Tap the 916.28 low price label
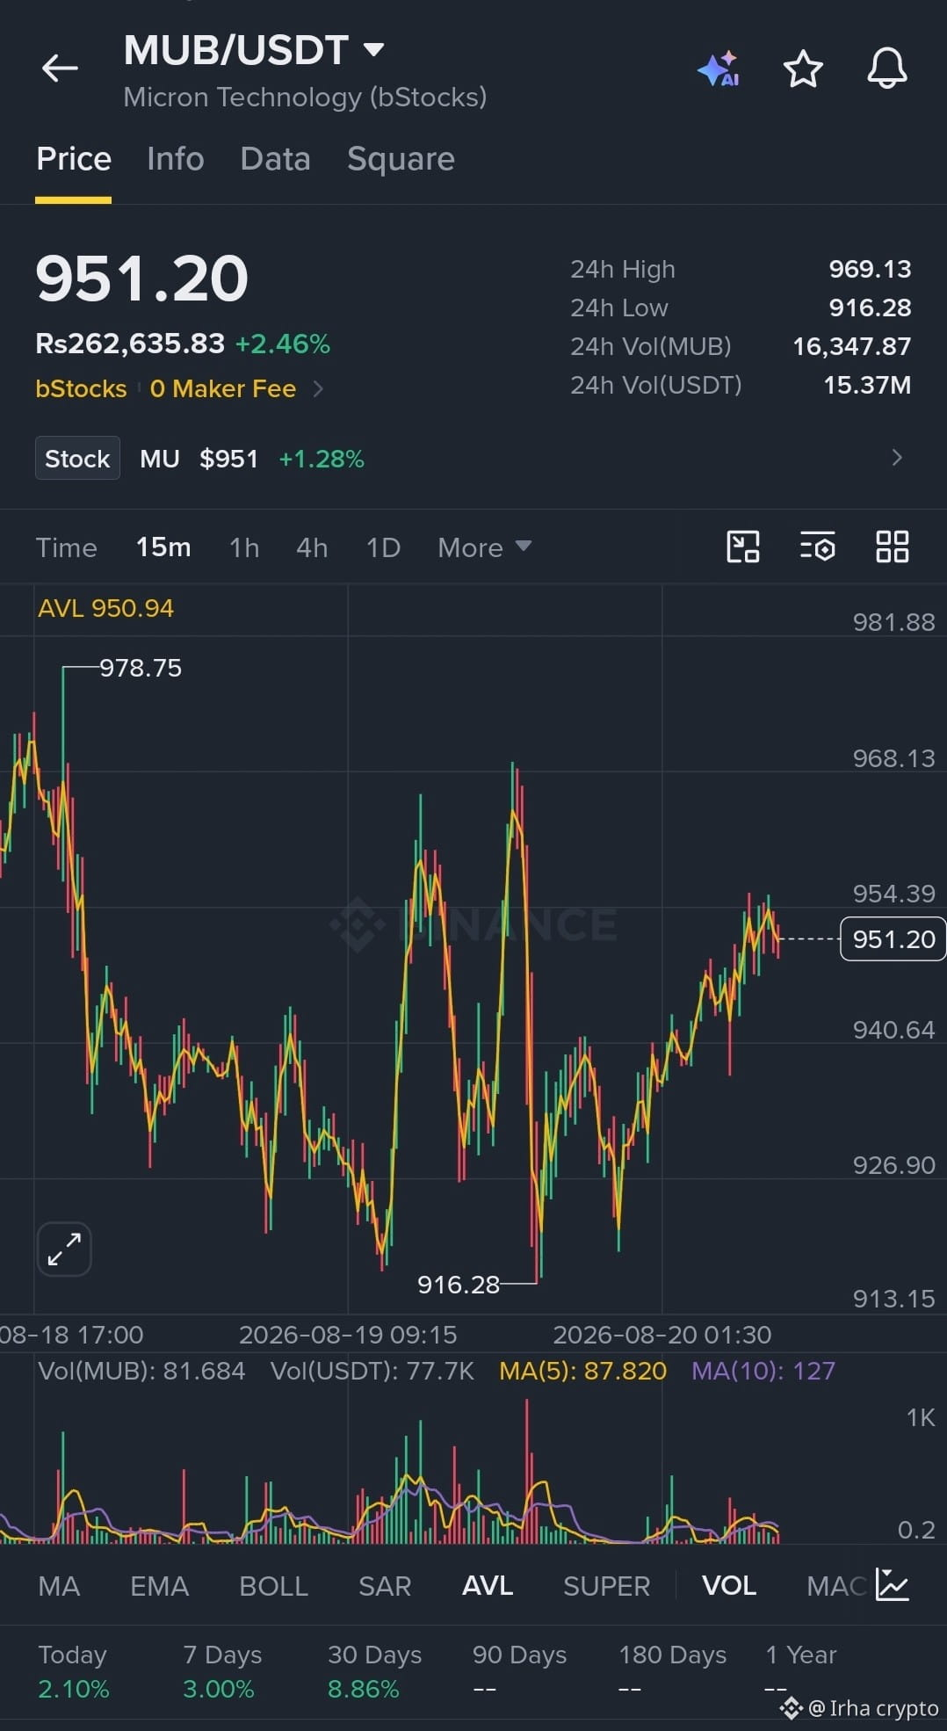This screenshot has height=1731, width=947. coord(459,1285)
